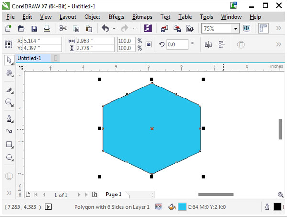Cut selection with the scissors icon
This screenshot has width=287, height=217.
coord(63,28)
